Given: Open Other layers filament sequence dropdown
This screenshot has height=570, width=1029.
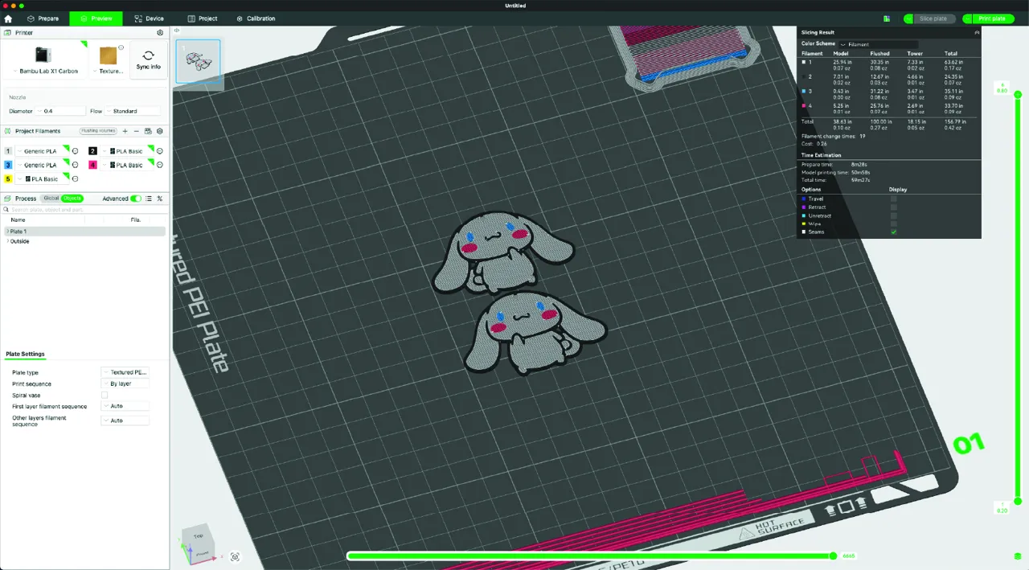Looking at the screenshot, I should (125, 420).
